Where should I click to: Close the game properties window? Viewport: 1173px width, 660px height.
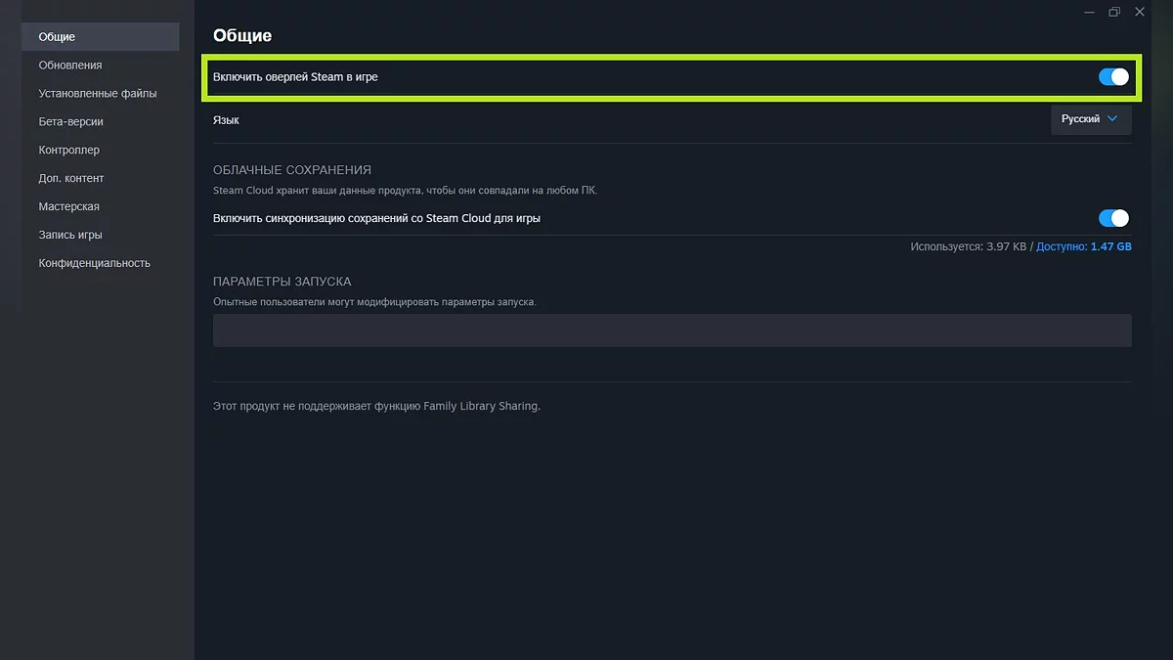[1140, 12]
